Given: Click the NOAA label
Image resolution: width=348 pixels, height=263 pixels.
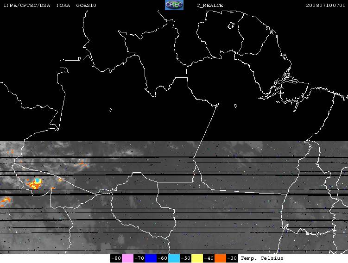Looking at the screenshot, I should click(x=63, y=5).
